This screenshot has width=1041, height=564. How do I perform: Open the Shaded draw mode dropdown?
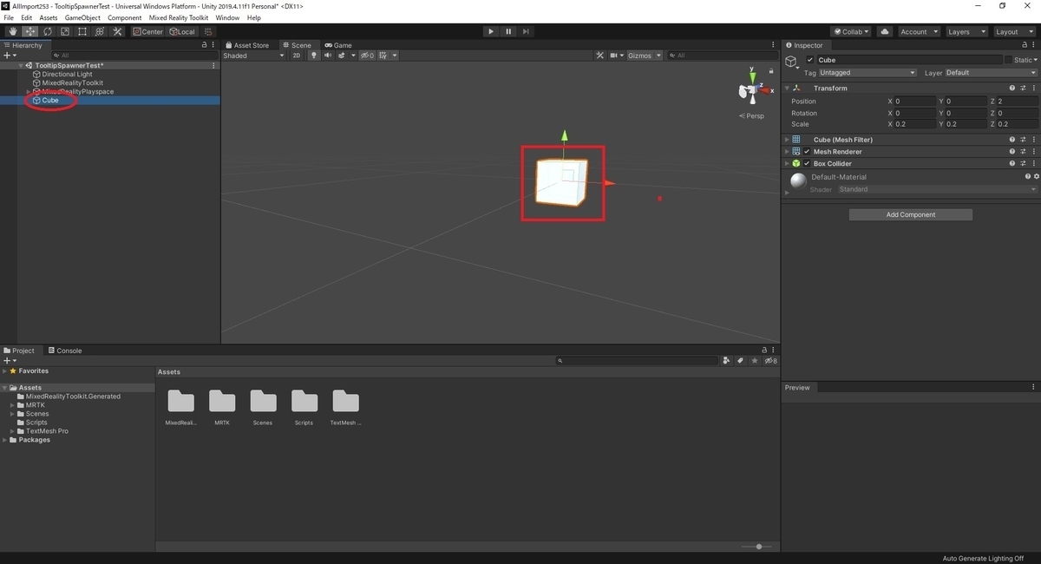pyautogui.click(x=253, y=56)
